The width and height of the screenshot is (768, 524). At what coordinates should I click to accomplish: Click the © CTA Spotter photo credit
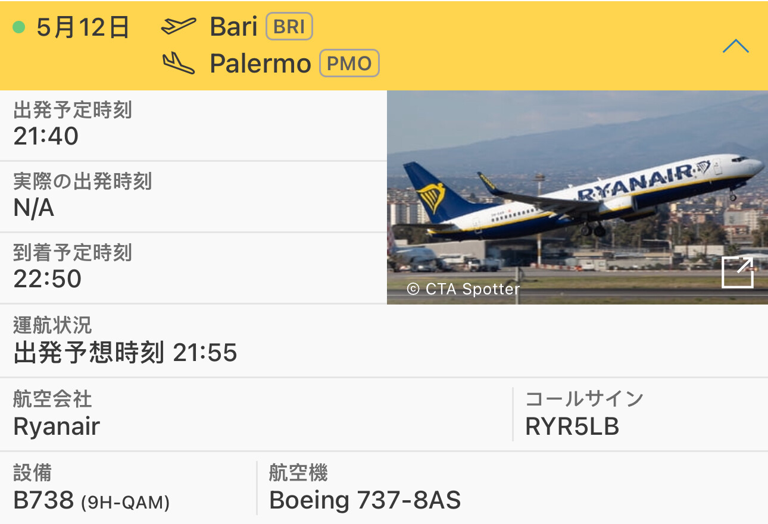coord(463,289)
